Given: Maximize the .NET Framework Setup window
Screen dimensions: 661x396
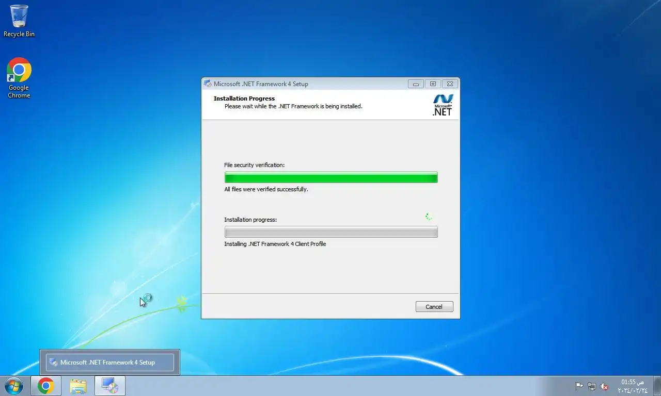Looking at the screenshot, I should 433,84.
